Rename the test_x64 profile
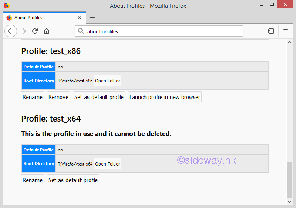296x208 pixels. [x=33, y=180]
